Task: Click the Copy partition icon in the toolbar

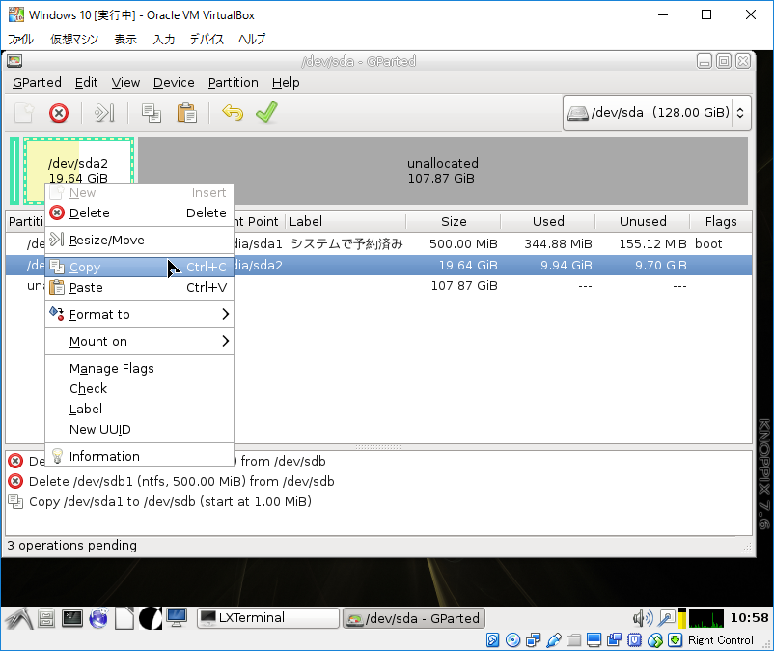Action: [x=152, y=113]
